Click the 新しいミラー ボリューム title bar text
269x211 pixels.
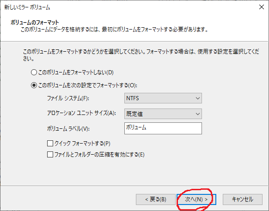[27, 7]
